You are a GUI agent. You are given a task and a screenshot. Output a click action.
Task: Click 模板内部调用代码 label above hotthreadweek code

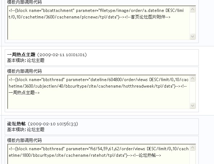click(24, 71)
